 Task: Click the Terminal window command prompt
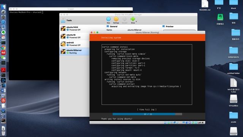pos(26,12)
